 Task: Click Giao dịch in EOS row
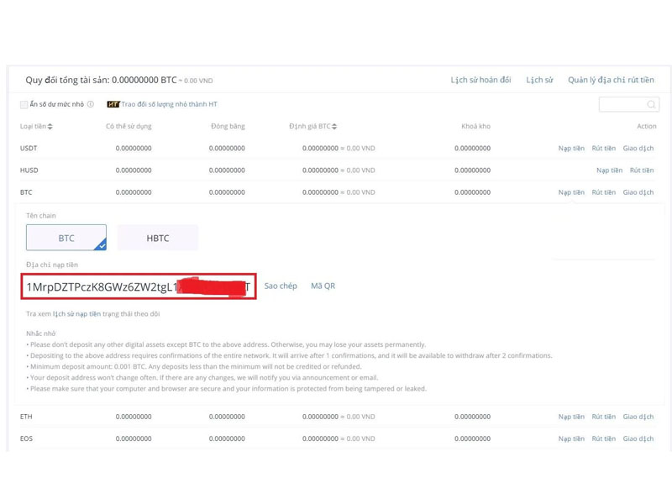[638, 438]
